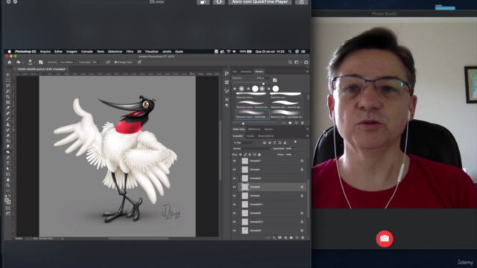Switch to the Canais tab
The image size is (477, 268).
click(x=250, y=135)
